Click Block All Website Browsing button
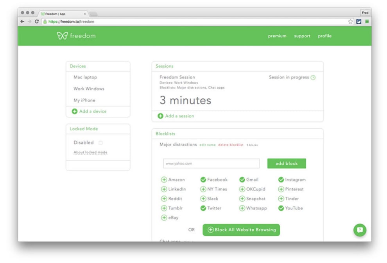 tap(241, 230)
